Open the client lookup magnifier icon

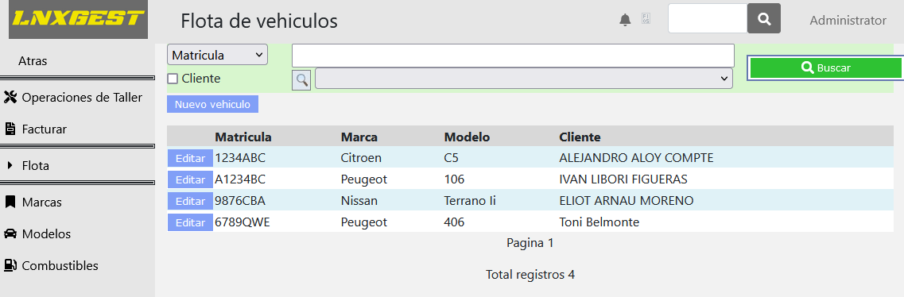point(301,79)
